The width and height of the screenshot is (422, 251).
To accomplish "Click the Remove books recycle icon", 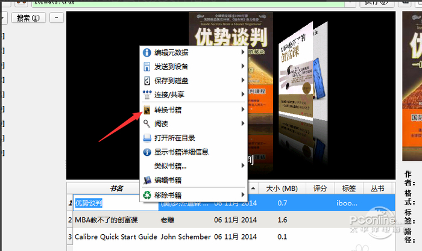I will pos(147,195).
